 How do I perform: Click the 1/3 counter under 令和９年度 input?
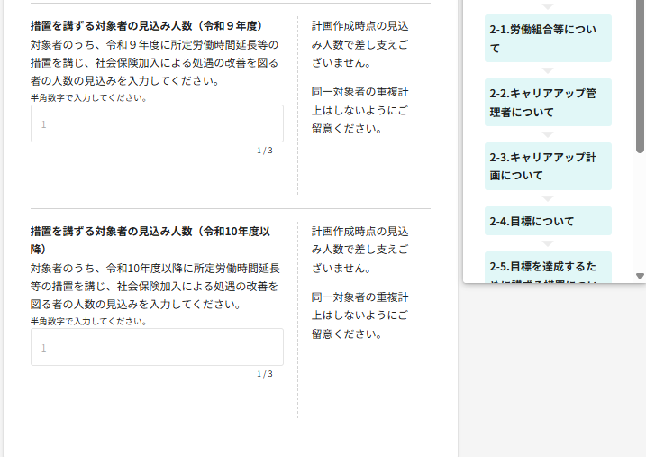pyautogui.click(x=264, y=151)
